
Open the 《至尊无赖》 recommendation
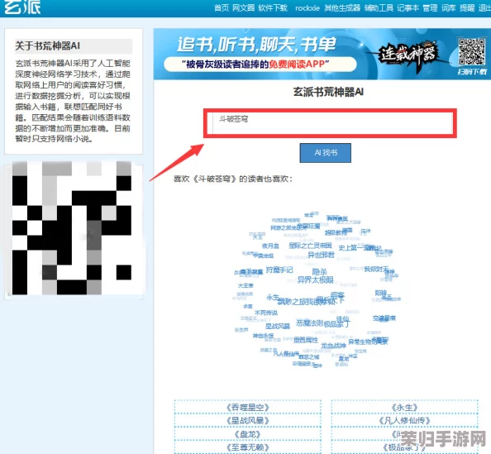pyautogui.click(x=248, y=447)
